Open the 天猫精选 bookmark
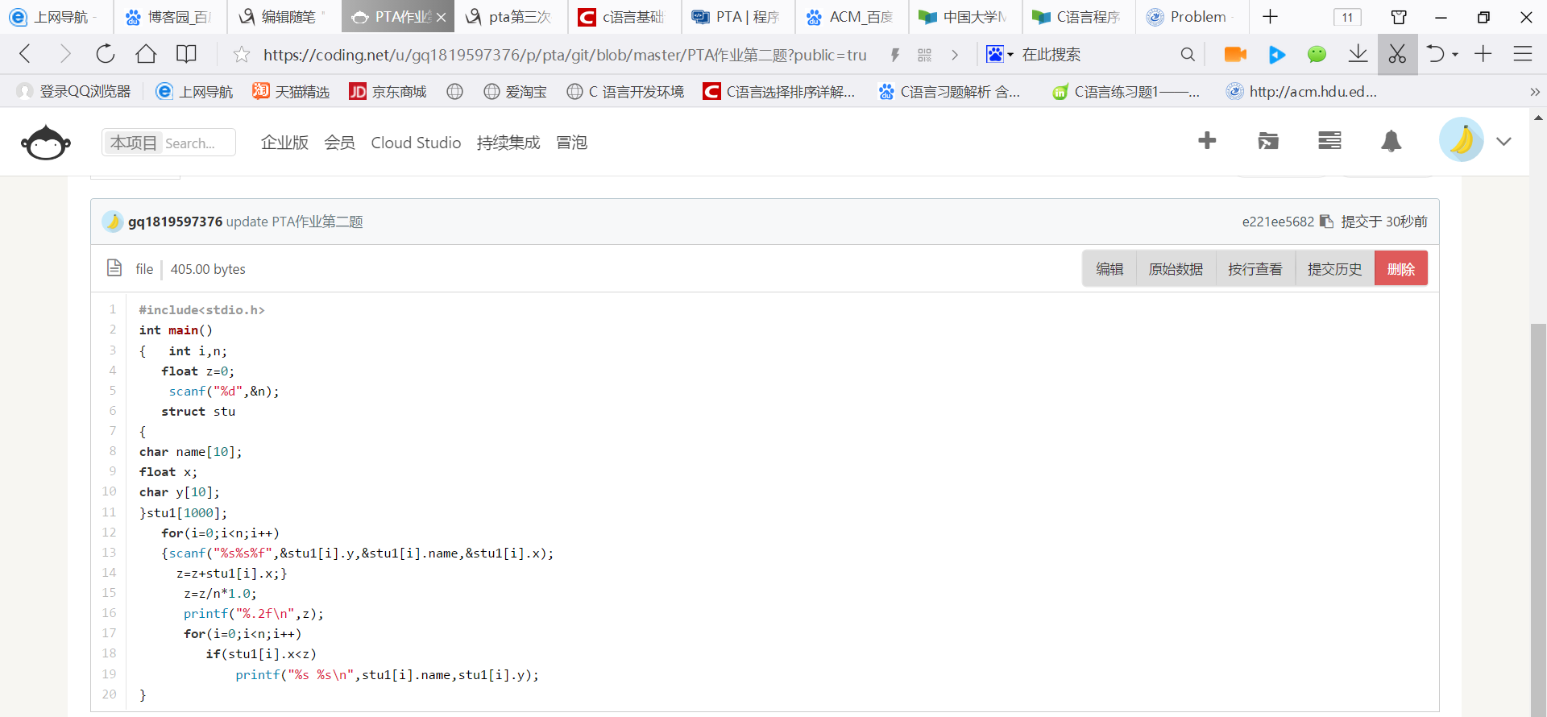 coord(291,92)
